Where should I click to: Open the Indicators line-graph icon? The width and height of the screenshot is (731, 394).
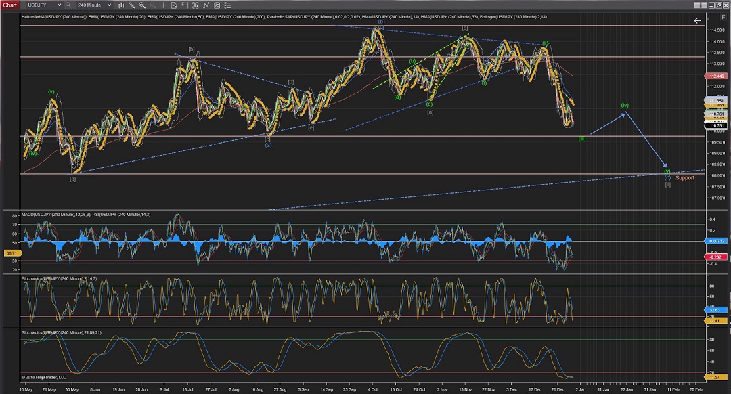tap(206, 5)
